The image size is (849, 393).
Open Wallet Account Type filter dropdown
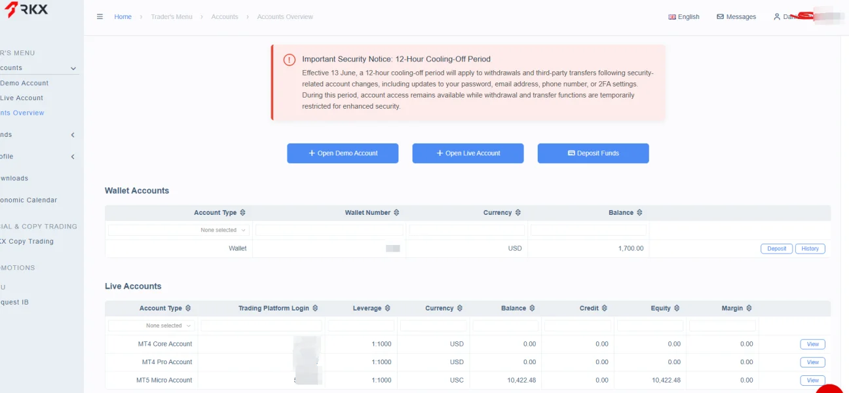click(x=179, y=231)
